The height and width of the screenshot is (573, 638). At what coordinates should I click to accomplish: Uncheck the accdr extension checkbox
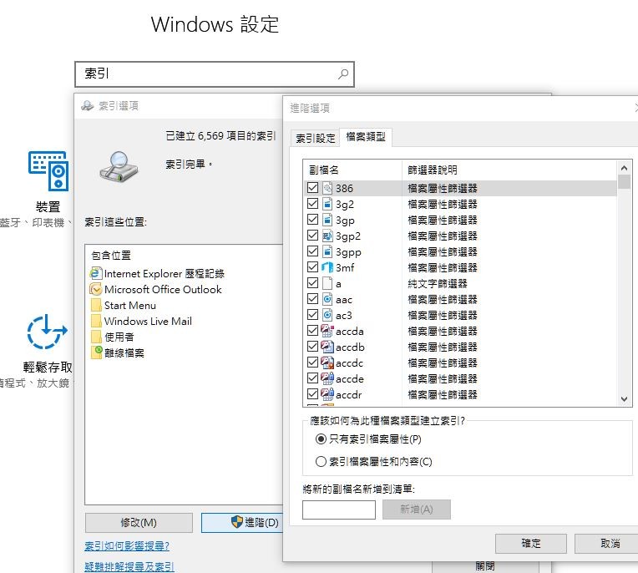pos(312,394)
